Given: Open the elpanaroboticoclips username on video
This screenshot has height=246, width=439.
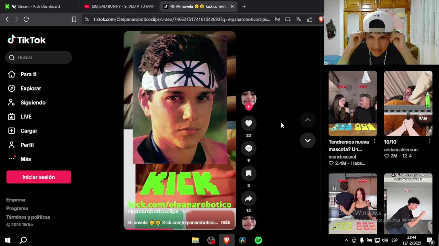Looking at the screenshot, I should [153, 212].
